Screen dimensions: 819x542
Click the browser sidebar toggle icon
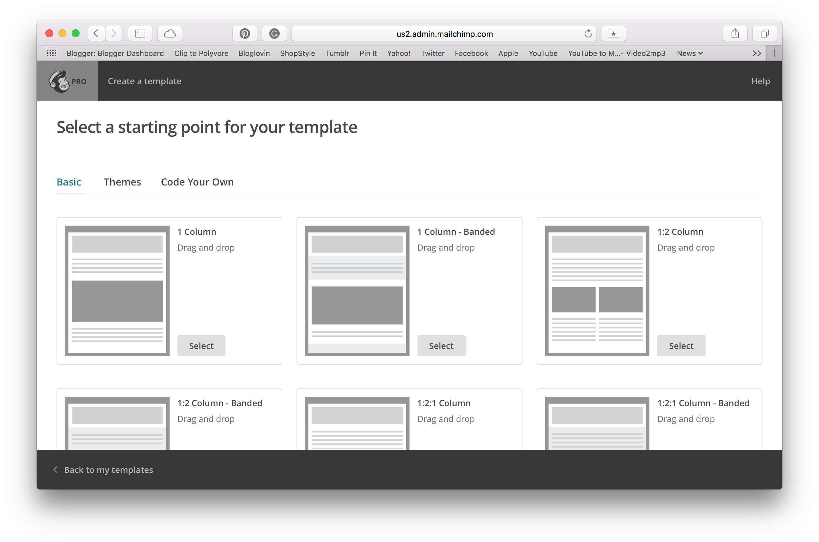tap(140, 33)
